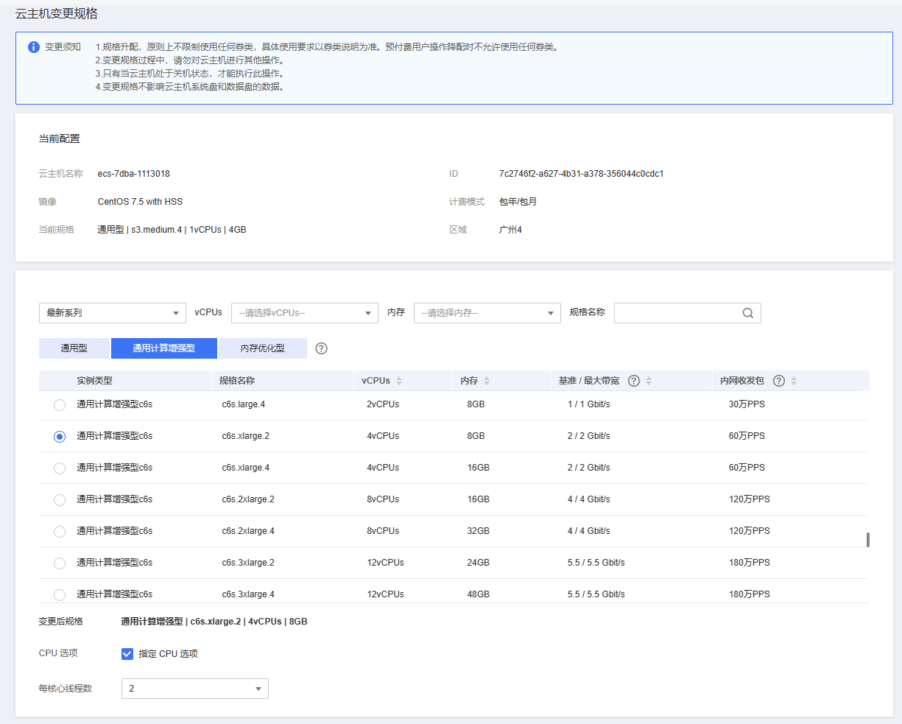The width and height of the screenshot is (902, 724).
Task: Open help icon beside 内网收发包 header
Action: (x=778, y=381)
